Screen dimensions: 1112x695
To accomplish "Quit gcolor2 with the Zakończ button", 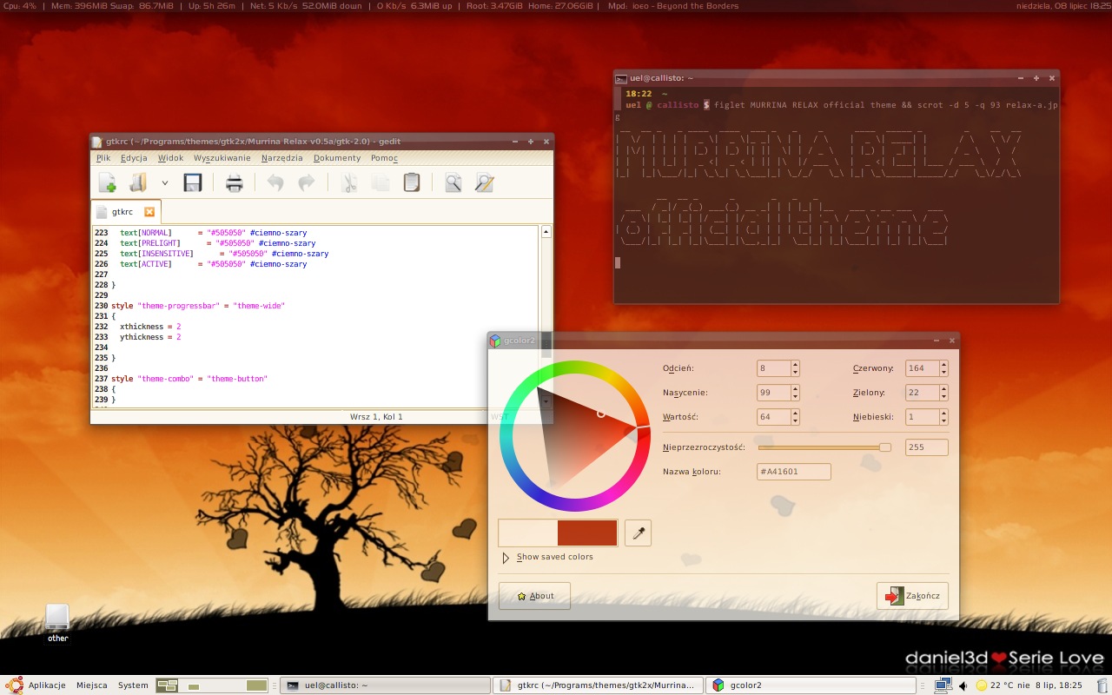I will tap(912, 596).
